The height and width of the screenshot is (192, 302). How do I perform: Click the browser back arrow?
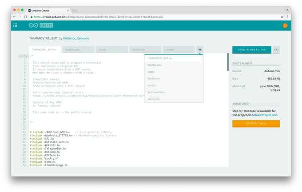(x=14, y=16)
